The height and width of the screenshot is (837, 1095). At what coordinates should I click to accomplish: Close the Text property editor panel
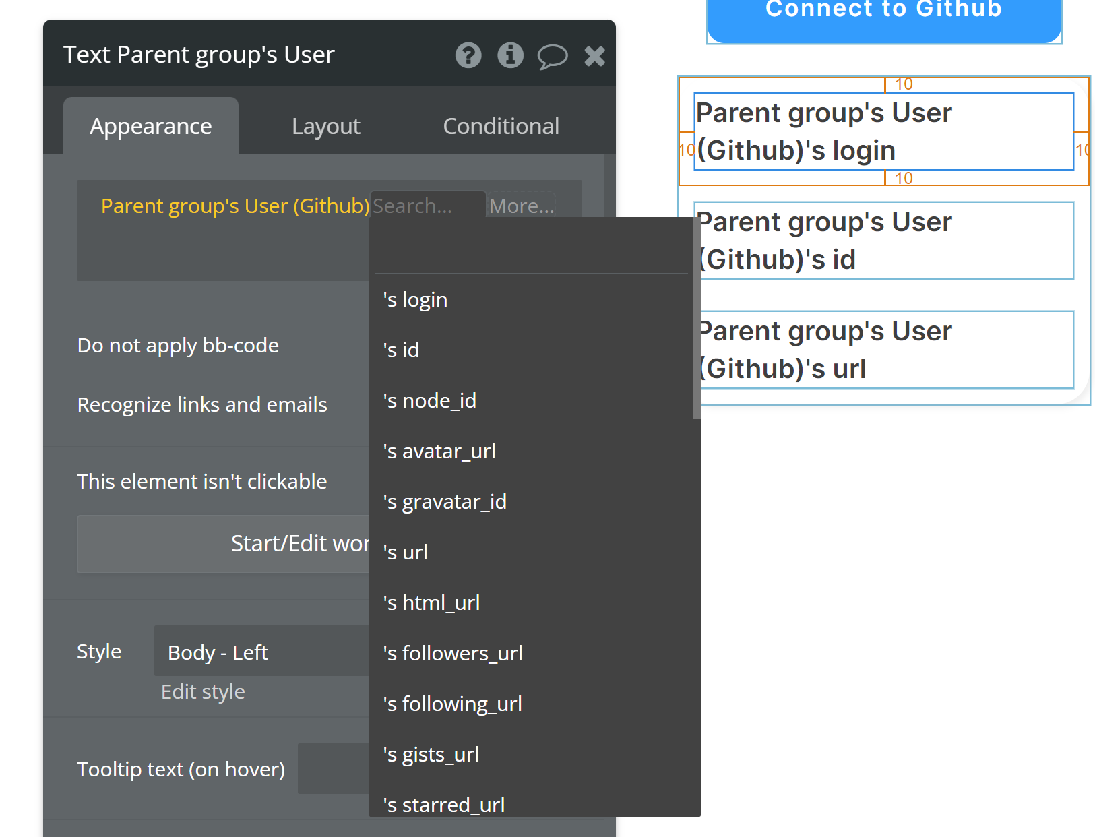[x=594, y=56]
